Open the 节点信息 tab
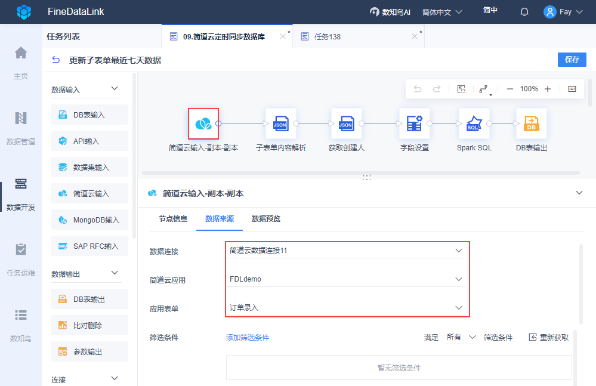Viewport: 596px width, 386px height. (x=173, y=219)
